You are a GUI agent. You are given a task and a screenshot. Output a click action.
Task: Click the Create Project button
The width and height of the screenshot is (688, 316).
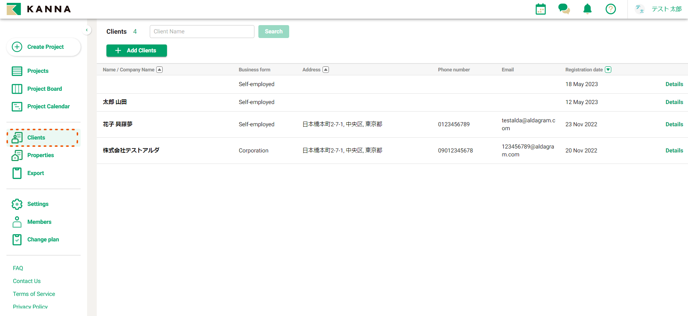click(x=43, y=47)
